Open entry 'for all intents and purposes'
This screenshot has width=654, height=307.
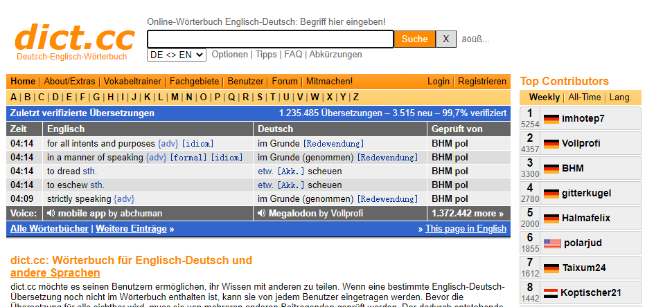101,144
